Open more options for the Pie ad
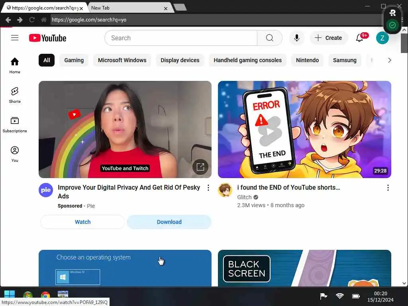Image resolution: width=408 pixels, height=306 pixels. click(x=208, y=188)
